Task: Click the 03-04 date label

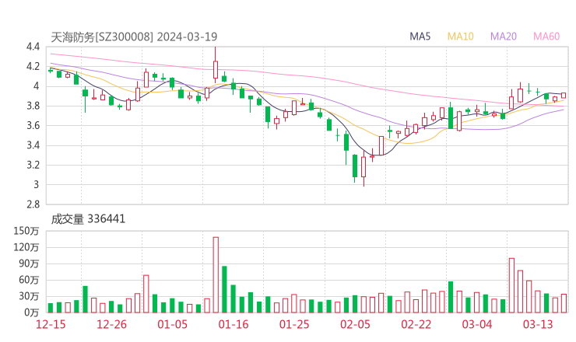Action: click(477, 324)
